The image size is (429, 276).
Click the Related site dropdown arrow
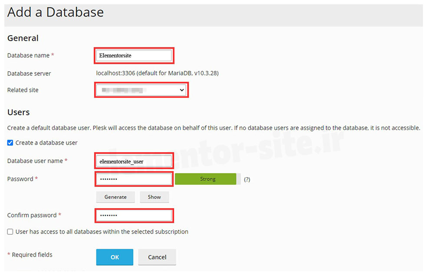(182, 90)
